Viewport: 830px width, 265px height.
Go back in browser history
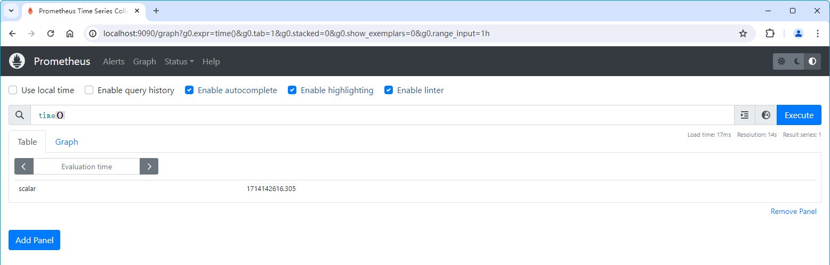point(12,33)
